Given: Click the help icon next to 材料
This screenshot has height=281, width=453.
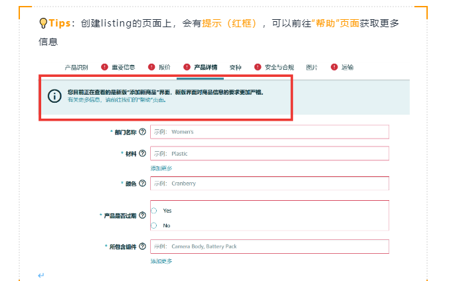Looking at the screenshot, I should coord(142,154).
